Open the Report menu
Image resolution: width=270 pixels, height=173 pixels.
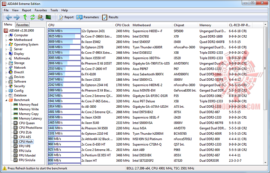coord(27,11)
